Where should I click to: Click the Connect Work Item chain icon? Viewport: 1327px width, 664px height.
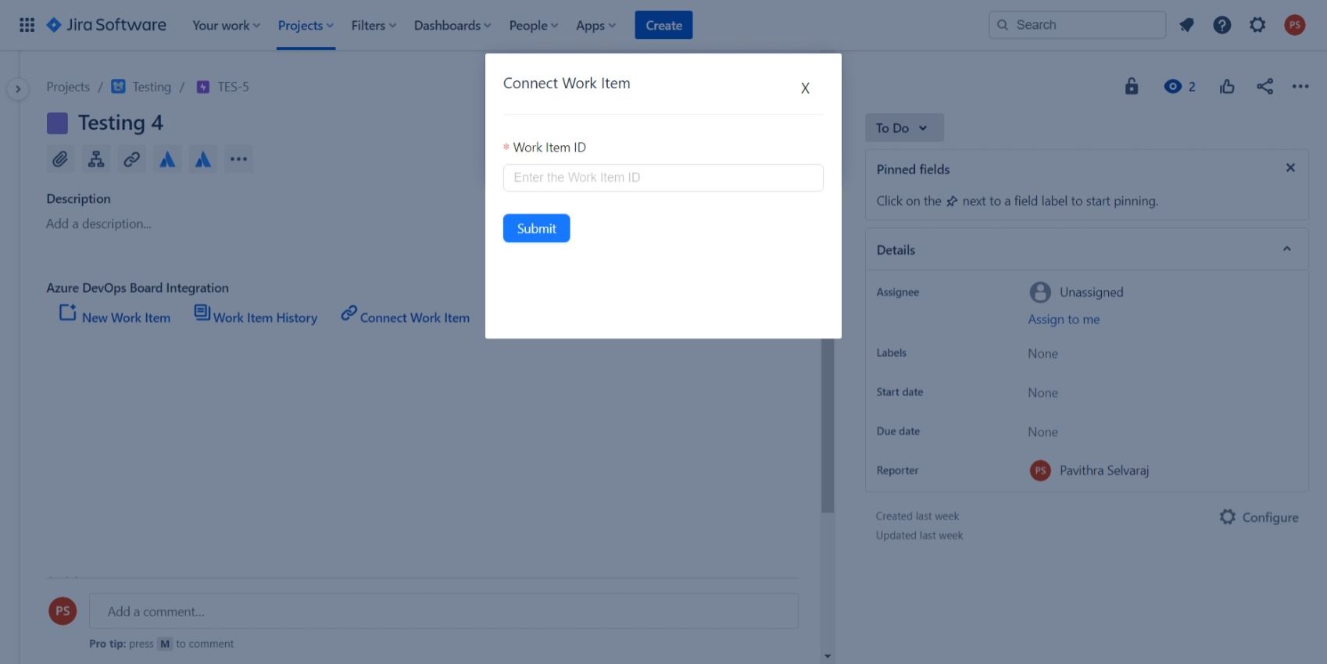click(x=349, y=313)
